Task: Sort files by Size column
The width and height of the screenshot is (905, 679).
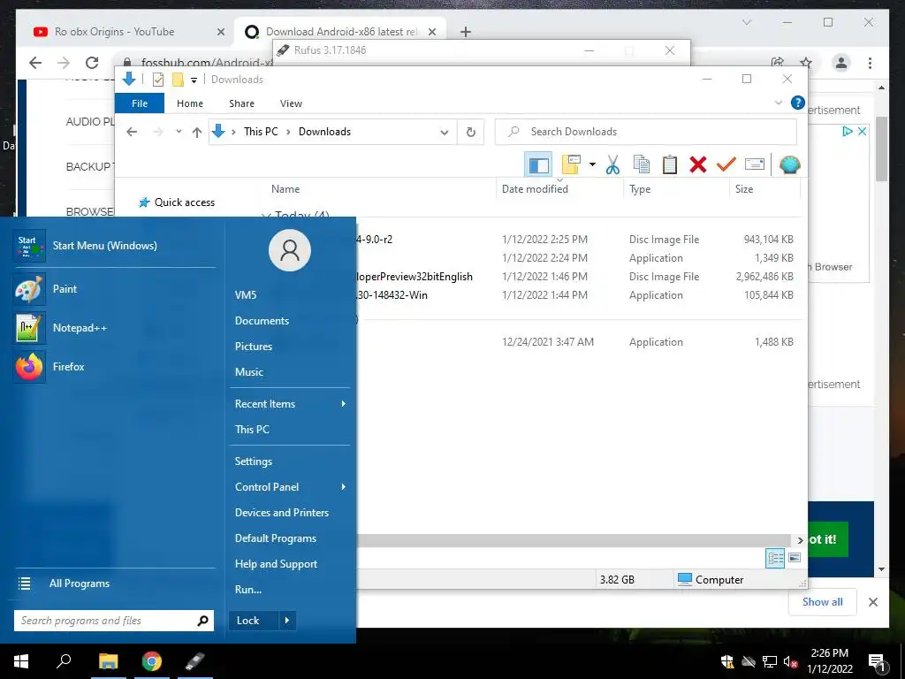Action: pyautogui.click(x=744, y=189)
